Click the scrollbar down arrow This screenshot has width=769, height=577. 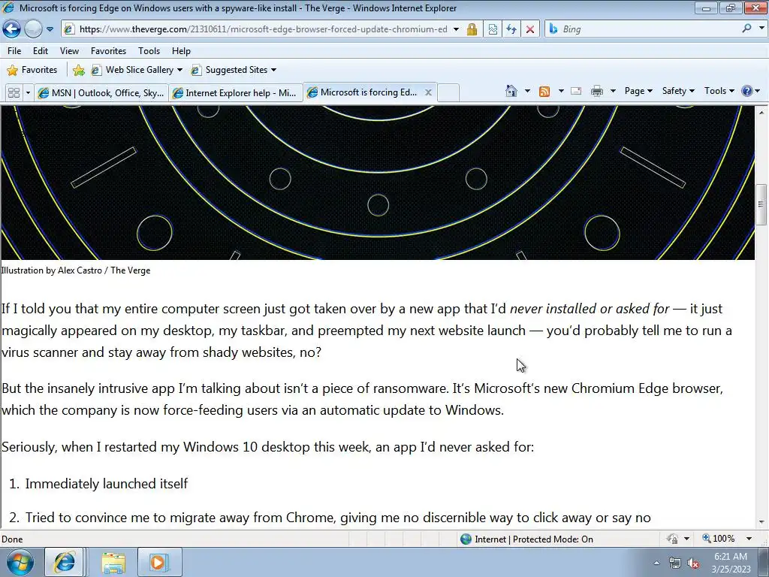[761, 523]
